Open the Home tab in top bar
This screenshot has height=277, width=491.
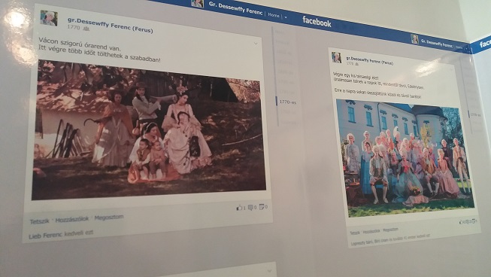(x=274, y=15)
